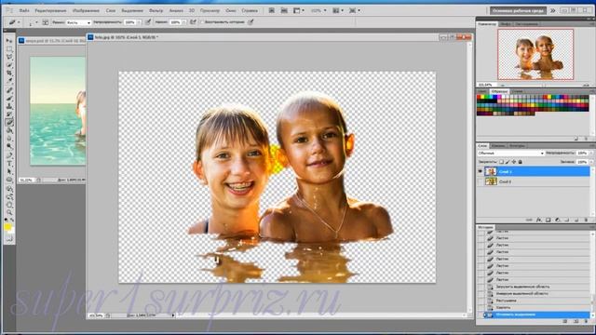Screen dimensions: 596x335
Task: Select the Type tool
Action: [9, 164]
